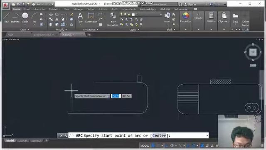Select the Move tool in Modify
Screen dimensions: 266x150
51,15
